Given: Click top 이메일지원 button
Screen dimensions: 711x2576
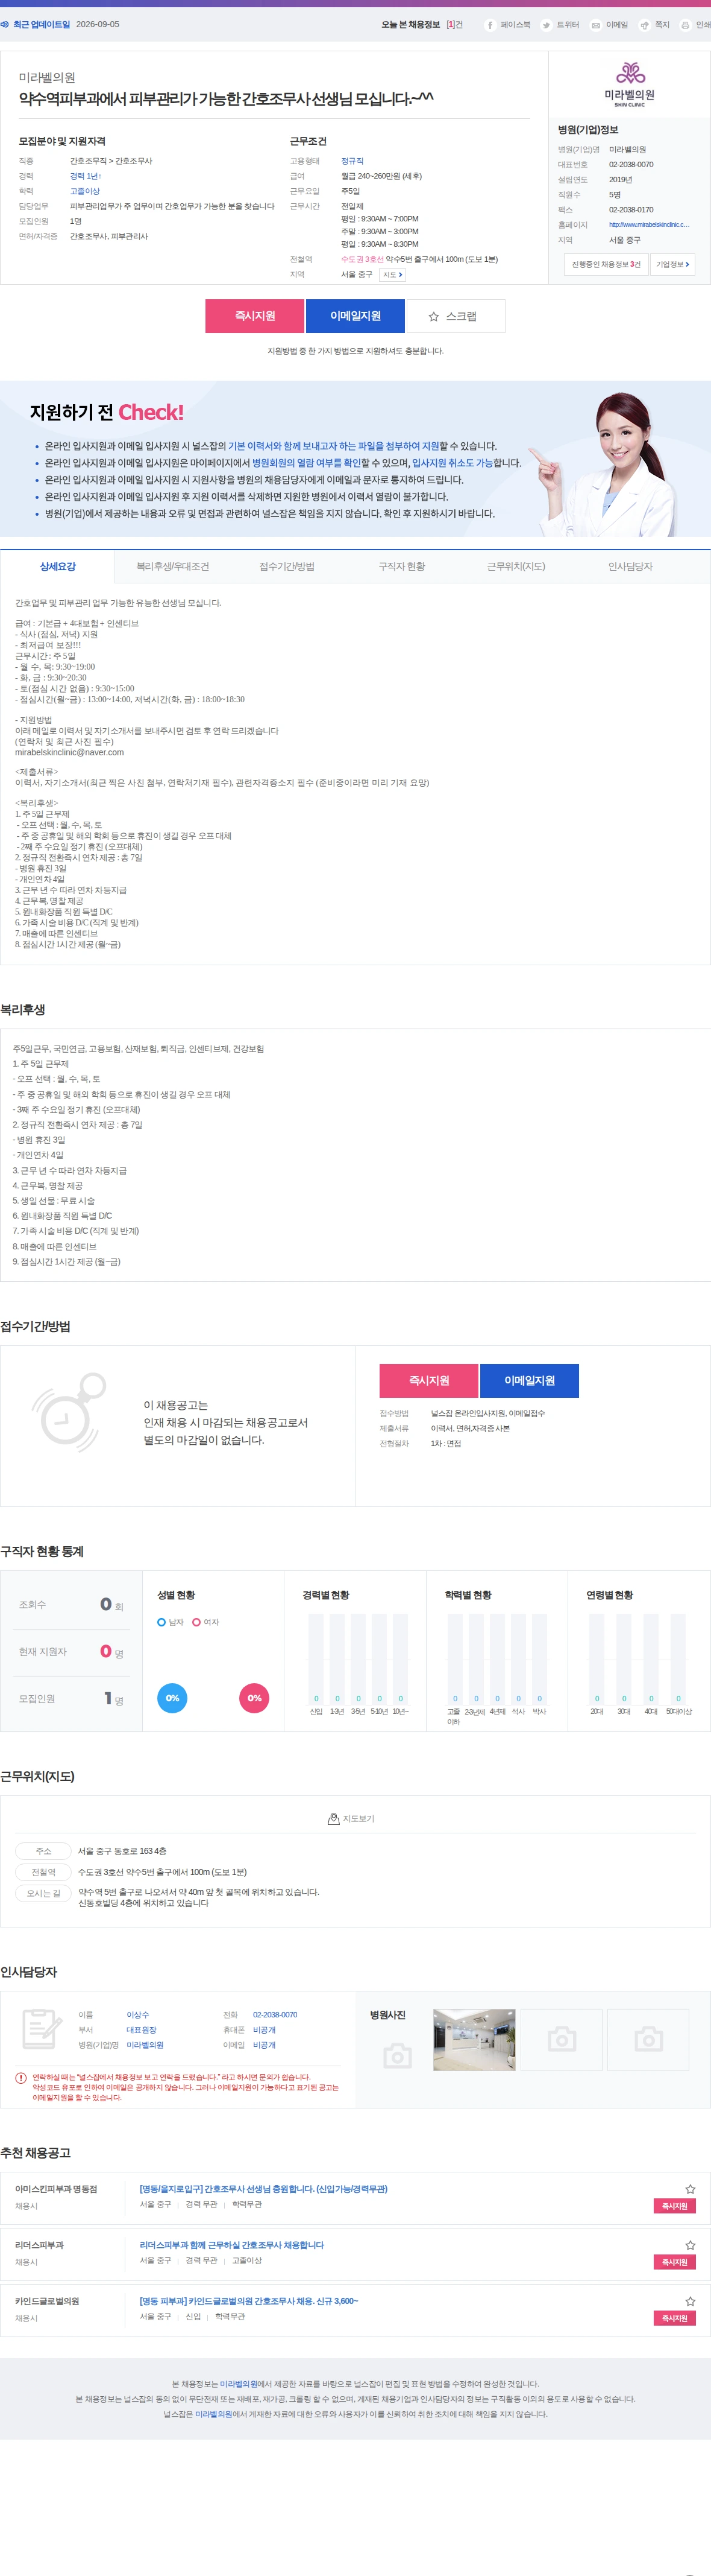Looking at the screenshot, I should click(355, 316).
